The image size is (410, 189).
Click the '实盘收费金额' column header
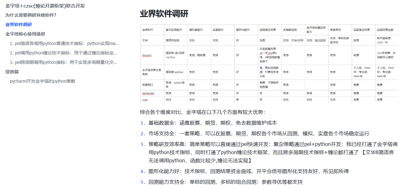(387, 30)
